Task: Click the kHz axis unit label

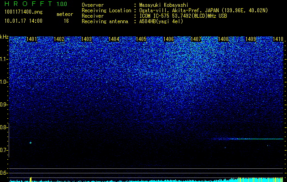Action: 4,37
